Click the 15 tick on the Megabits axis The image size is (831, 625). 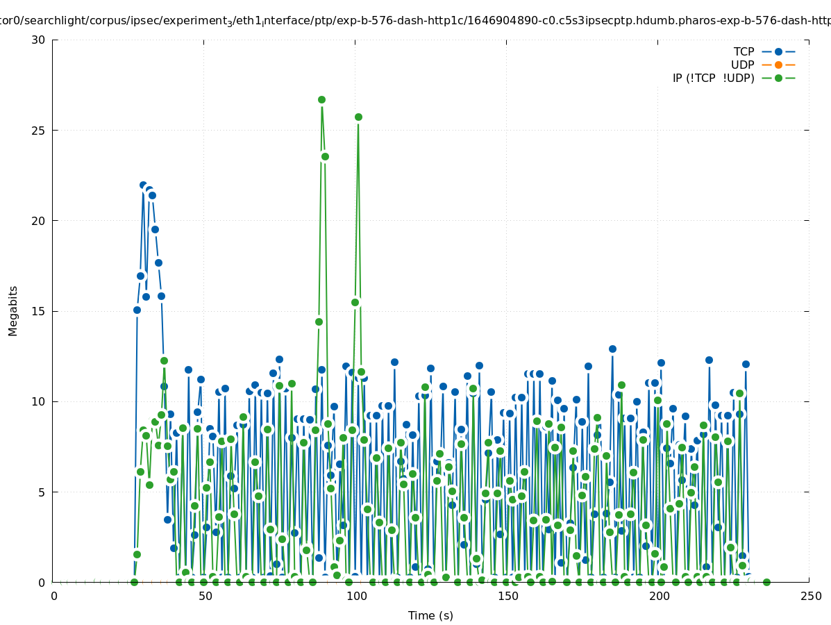pos(39,310)
